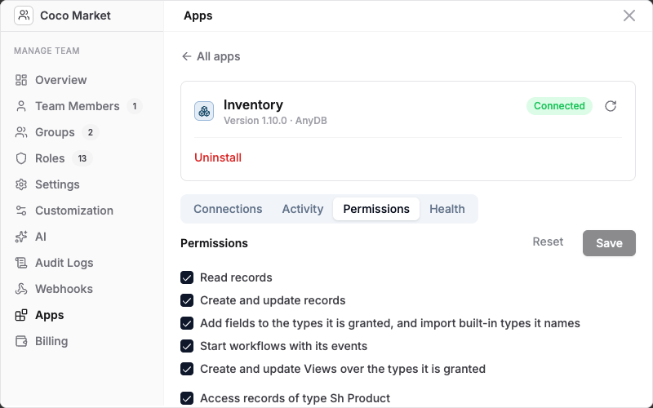Click Reset to revert permissions
This screenshot has height=408, width=653.
[x=548, y=242]
